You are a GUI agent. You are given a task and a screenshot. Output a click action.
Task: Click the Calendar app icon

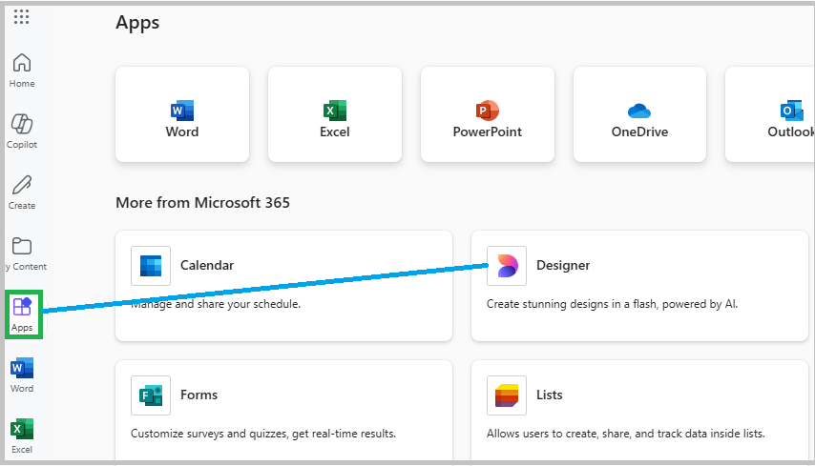point(151,266)
